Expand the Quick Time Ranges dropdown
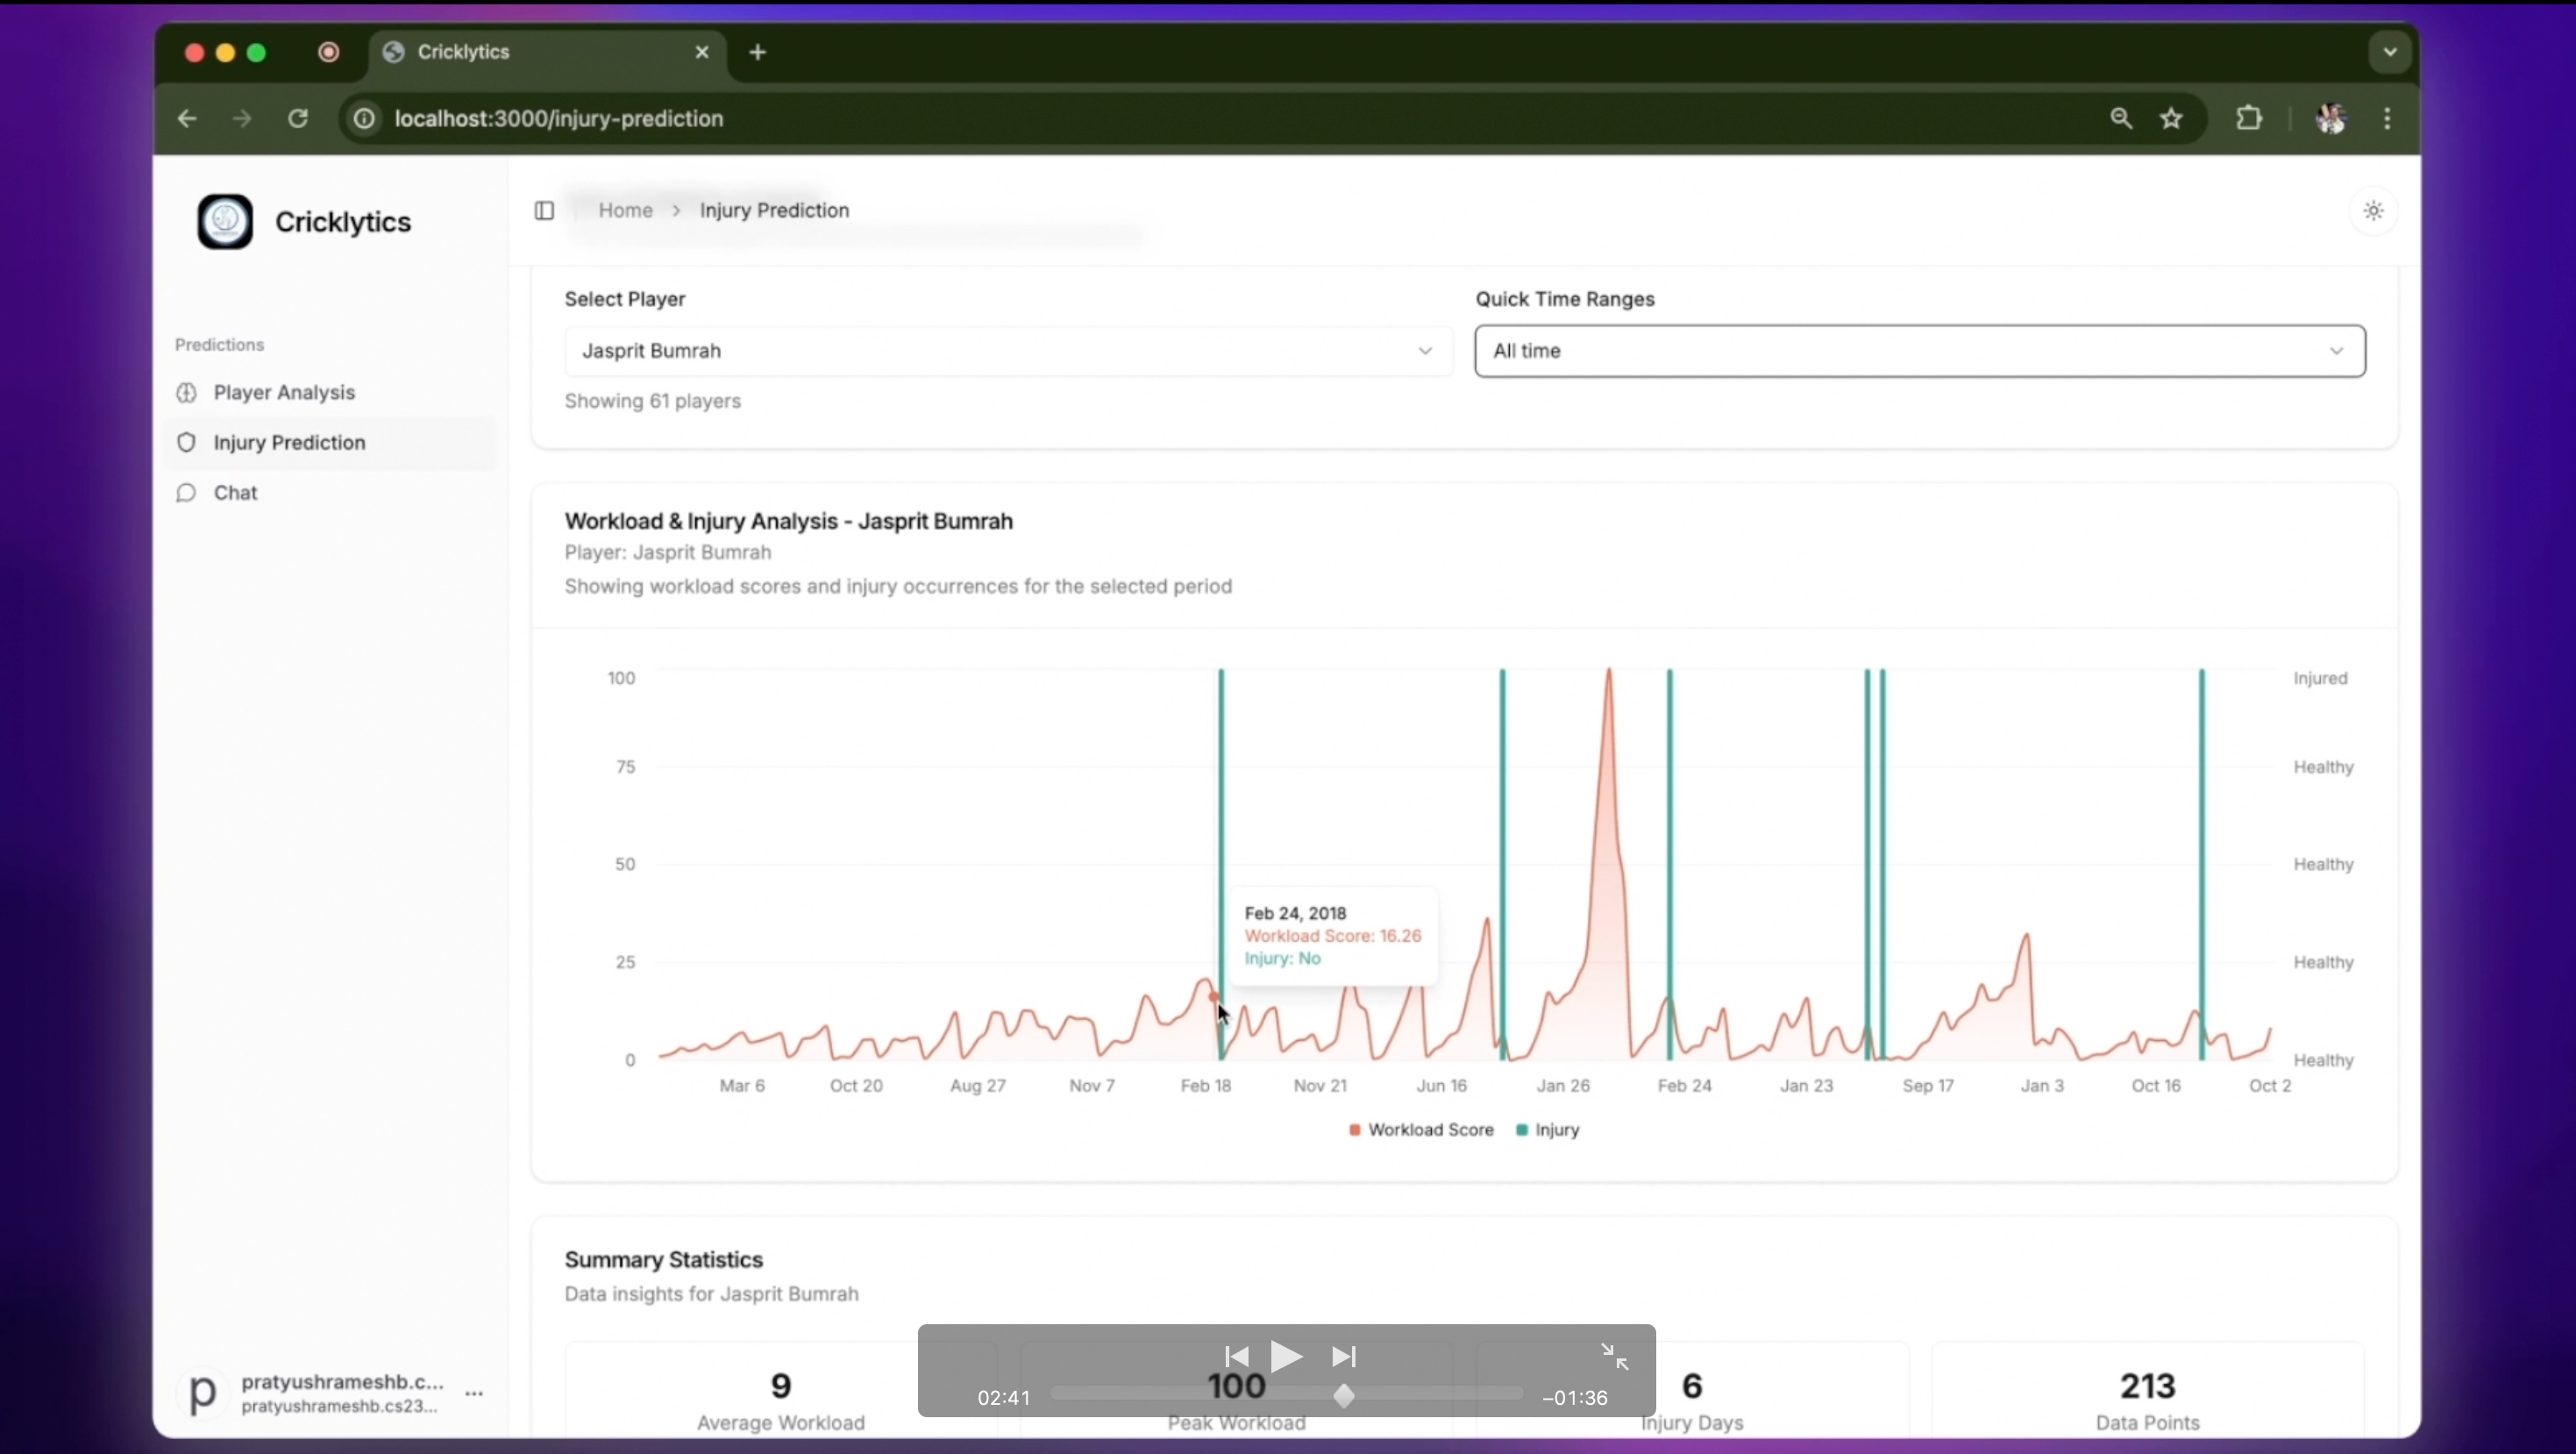The image size is (2576, 1454). [x=1919, y=351]
